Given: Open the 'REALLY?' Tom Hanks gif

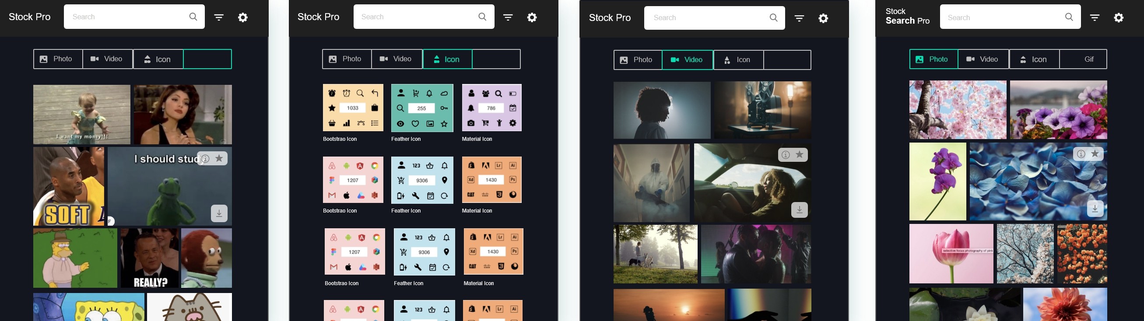Looking at the screenshot, I should tap(149, 258).
